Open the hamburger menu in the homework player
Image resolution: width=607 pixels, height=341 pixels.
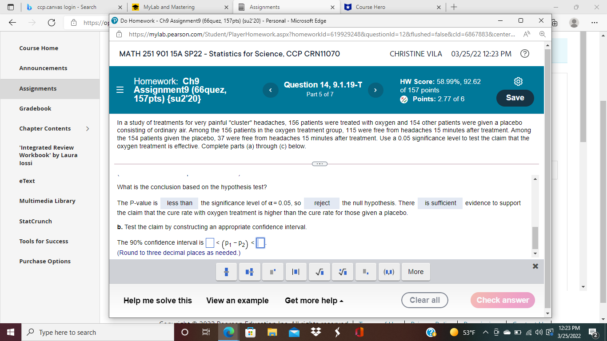coord(120,90)
